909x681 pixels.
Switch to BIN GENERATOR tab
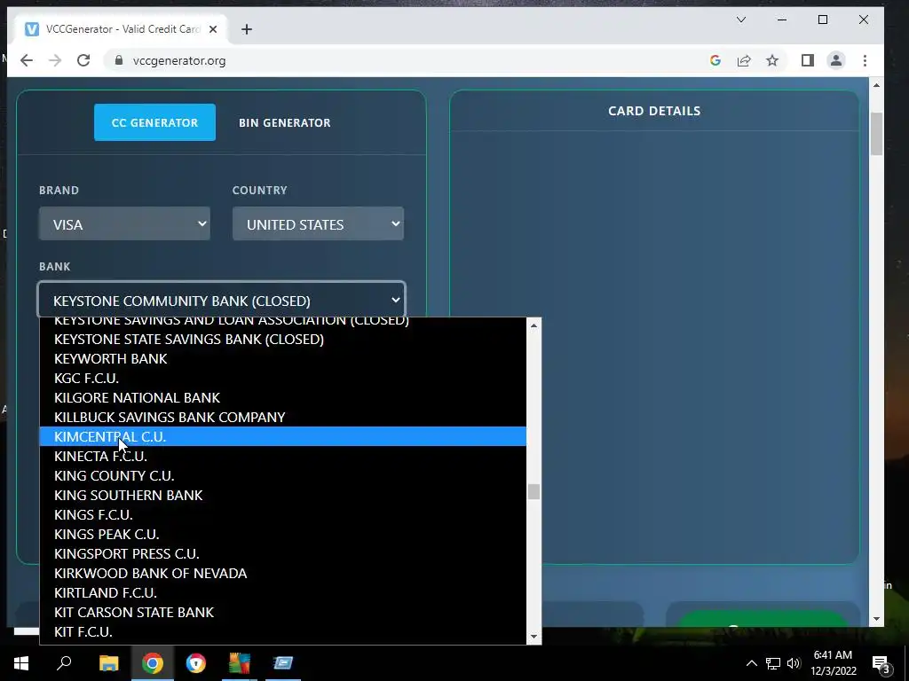[285, 122]
